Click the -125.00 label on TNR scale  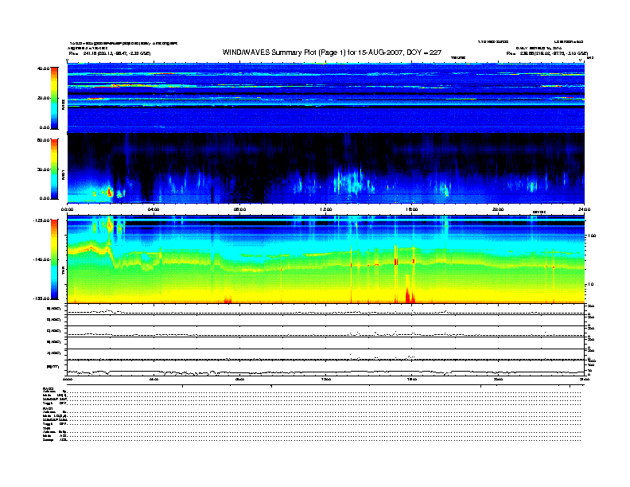[x=42, y=220]
